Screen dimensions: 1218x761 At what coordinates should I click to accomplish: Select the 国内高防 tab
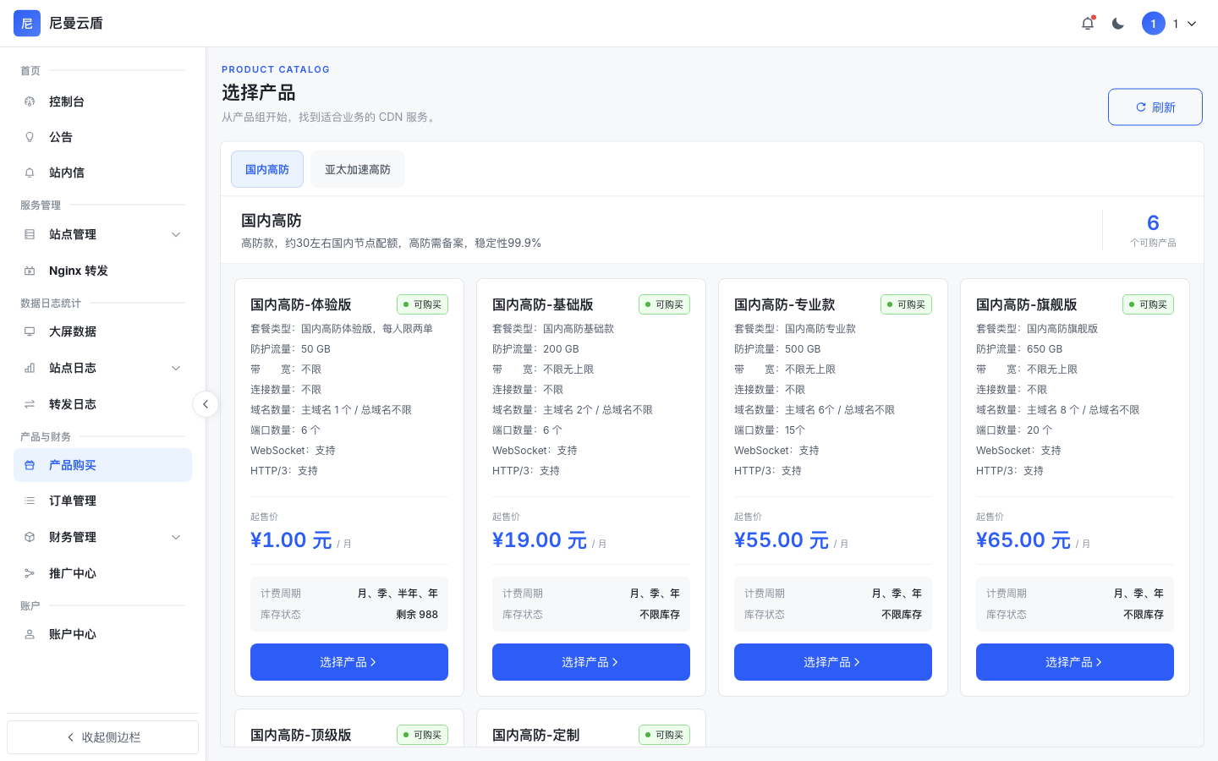click(267, 169)
